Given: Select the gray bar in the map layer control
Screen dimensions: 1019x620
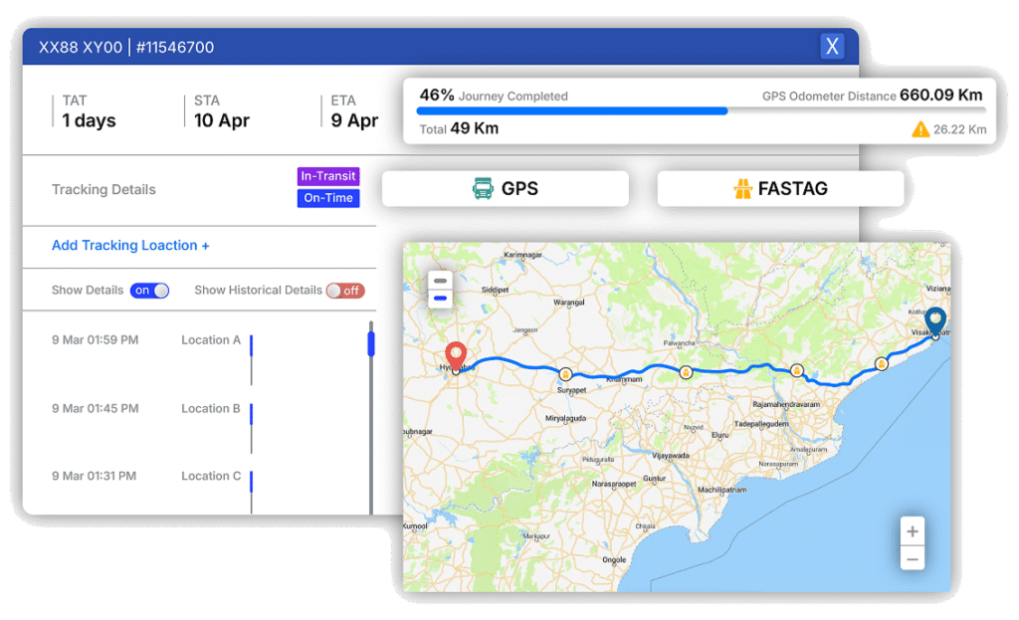Looking at the screenshot, I should (x=440, y=281).
